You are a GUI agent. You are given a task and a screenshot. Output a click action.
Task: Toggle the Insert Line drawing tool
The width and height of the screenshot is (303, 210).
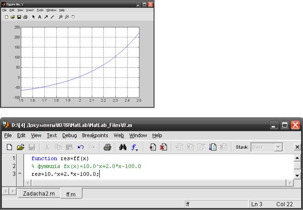[x=52, y=17]
